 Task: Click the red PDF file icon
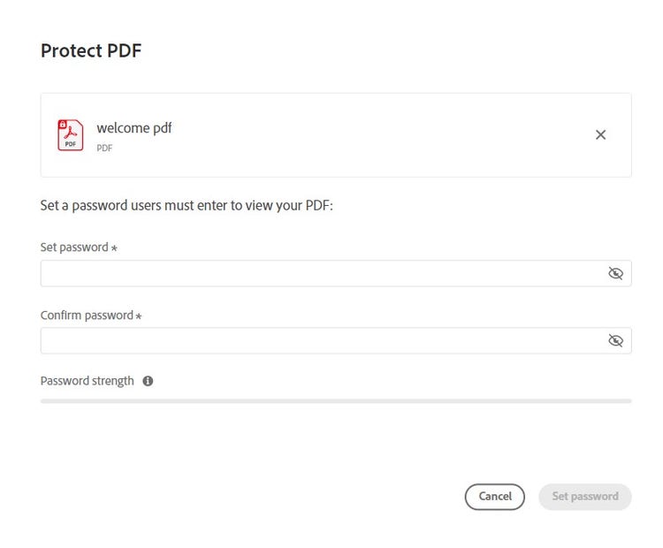tap(71, 135)
